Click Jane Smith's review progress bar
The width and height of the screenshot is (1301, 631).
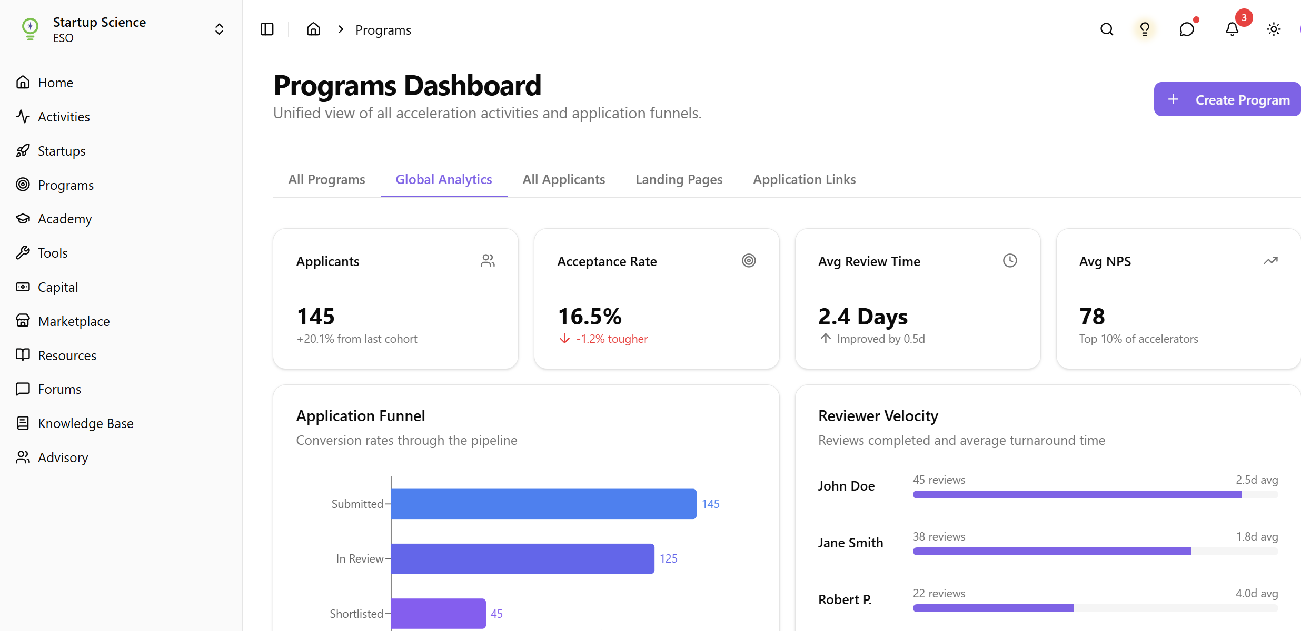(1095, 552)
